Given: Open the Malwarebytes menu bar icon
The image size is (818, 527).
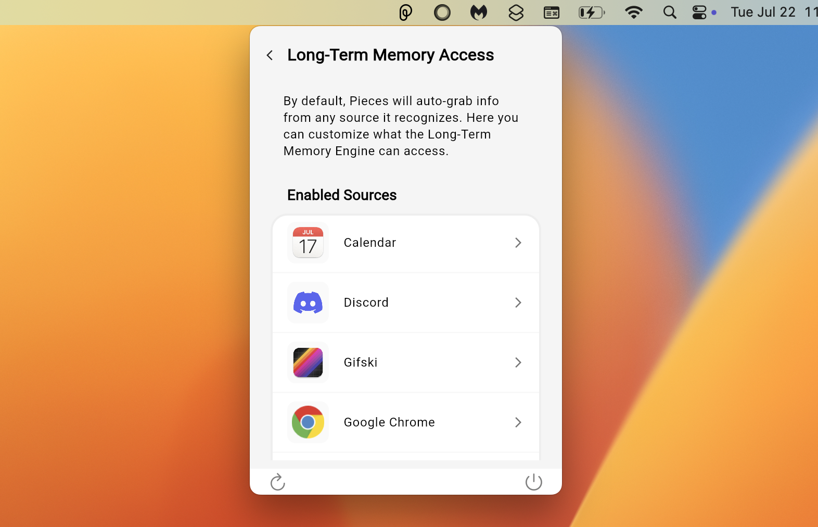Looking at the screenshot, I should [x=479, y=12].
